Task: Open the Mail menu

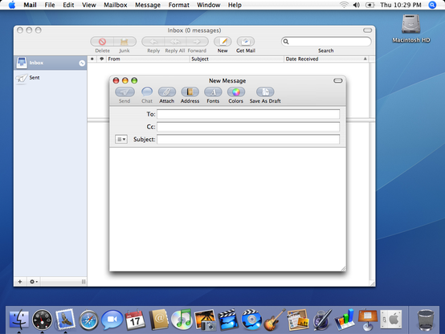Action: [x=30, y=5]
